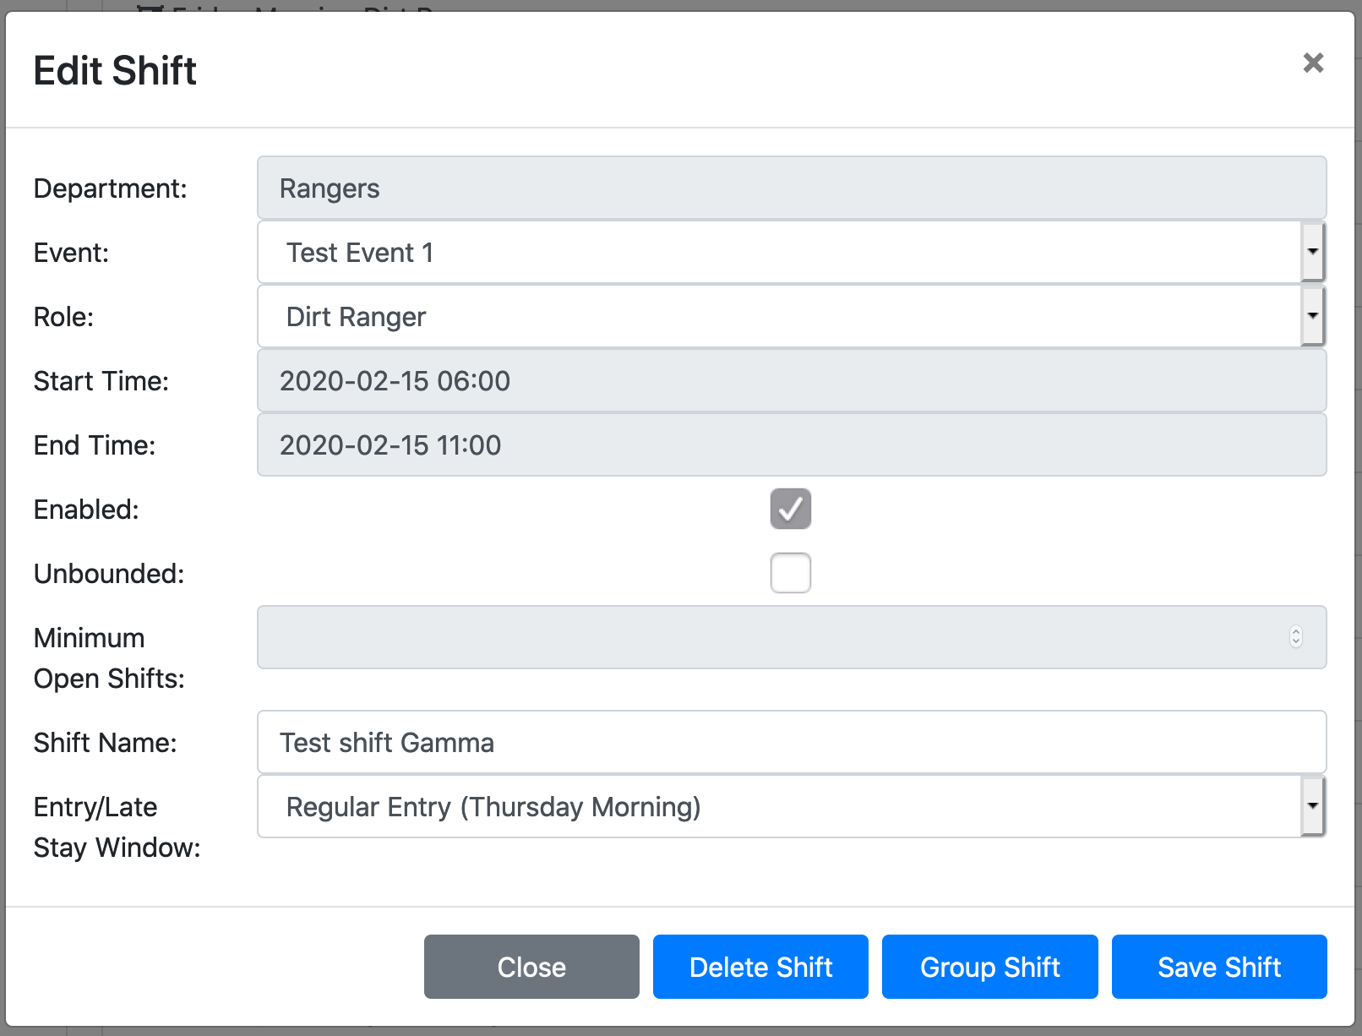Screen dimensions: 1362x1036
Task: Open the Entry/Late Stay Window dropdown
Action: [x=792, y=806]
